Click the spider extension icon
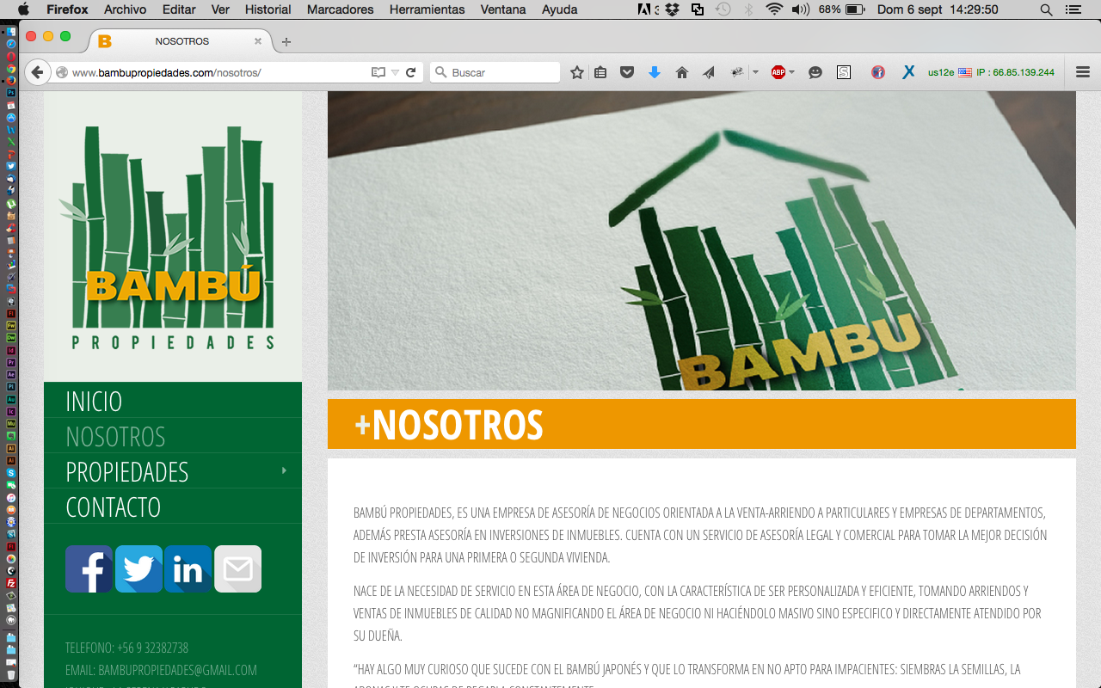The image size is (1101, 688). pos(737,72)
